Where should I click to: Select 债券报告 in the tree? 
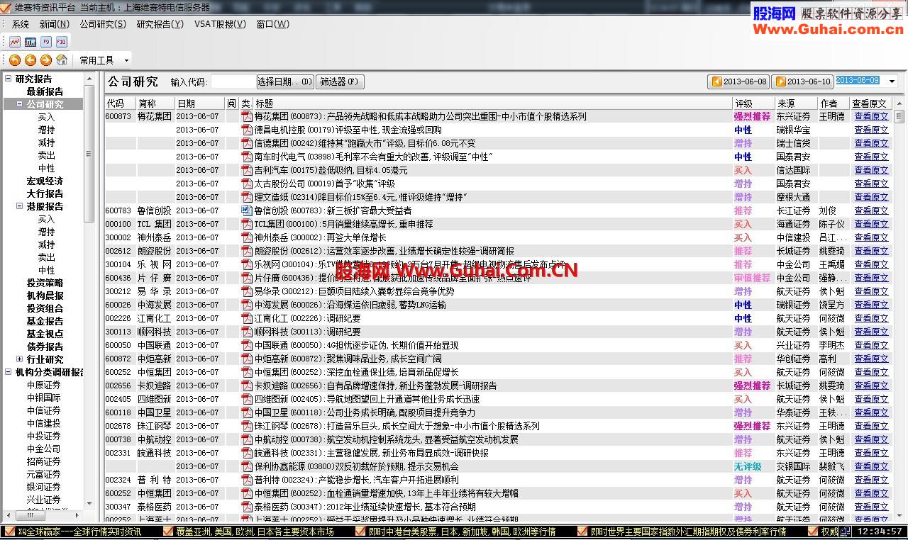point(45,347)
